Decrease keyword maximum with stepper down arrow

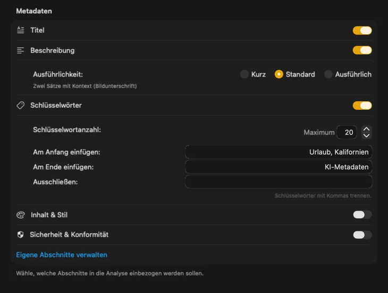[x=366, y=136]
